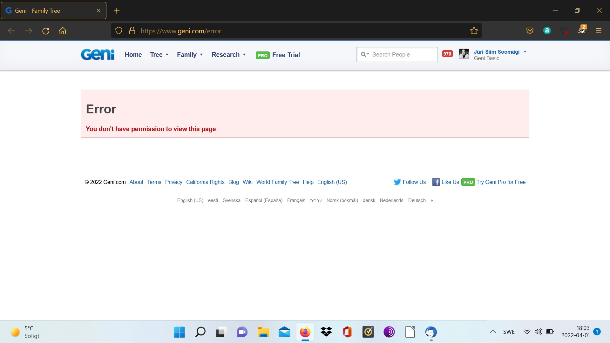Open the Pocket save icon
The image size is (610, 343).
click(530, 31)
